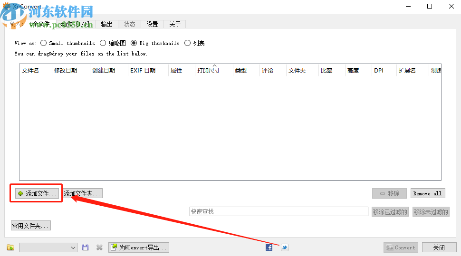
Task: Click the Remove all button
Action: (x=428, y=193)
